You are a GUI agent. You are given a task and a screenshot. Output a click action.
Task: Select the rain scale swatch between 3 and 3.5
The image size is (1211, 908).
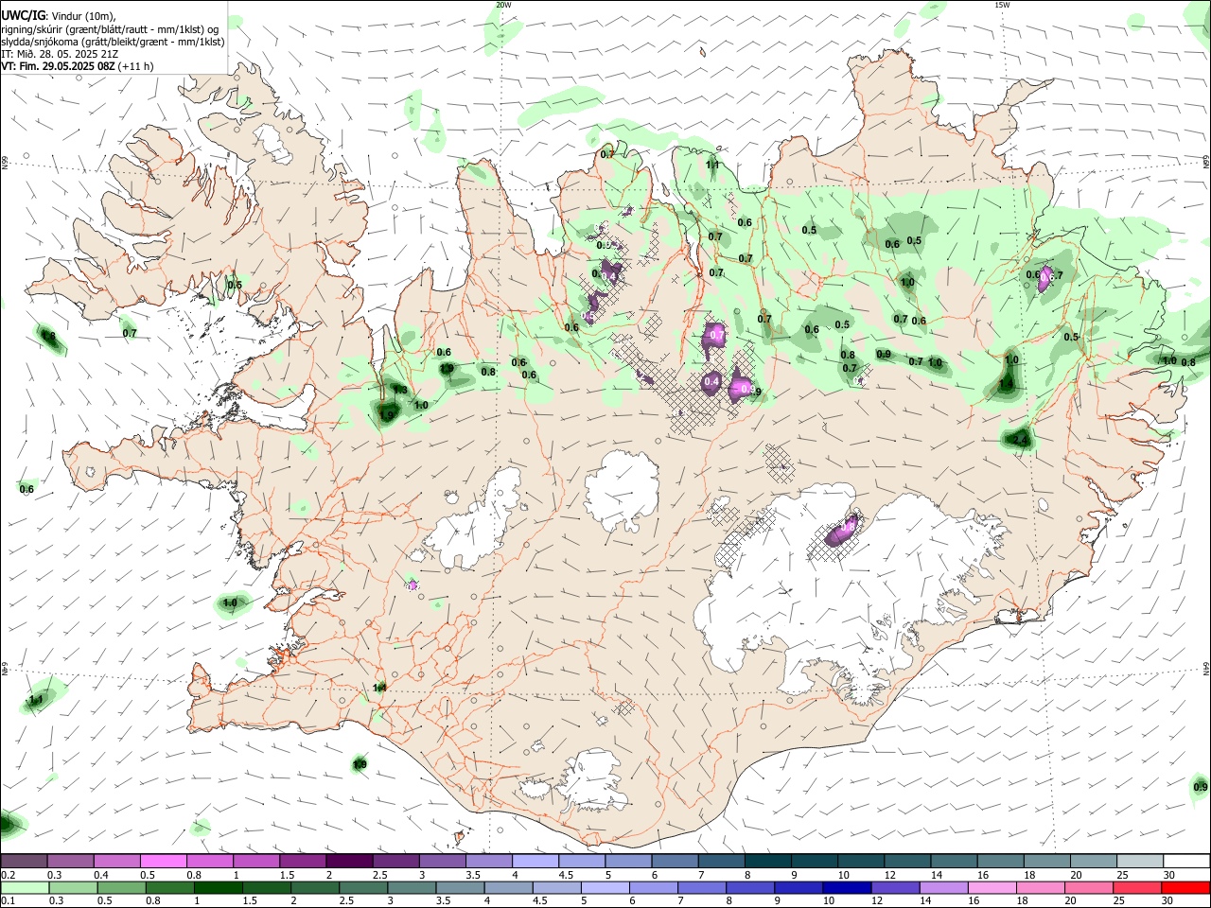coord(412,887)
